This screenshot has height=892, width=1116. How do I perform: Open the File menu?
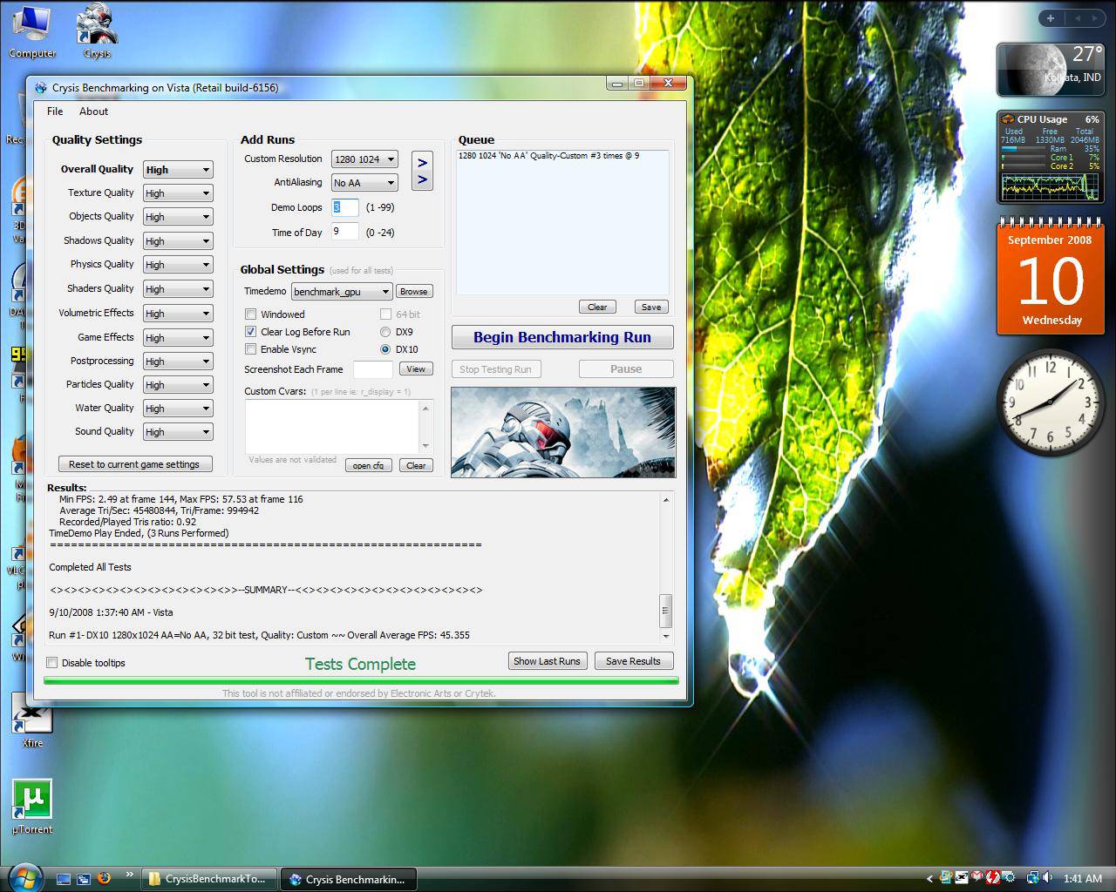(x=55, y=111)
